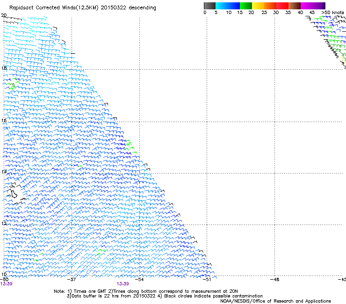Click the longitude label '-54'
The height and width of the screenshot is (304, 346).
139,280
